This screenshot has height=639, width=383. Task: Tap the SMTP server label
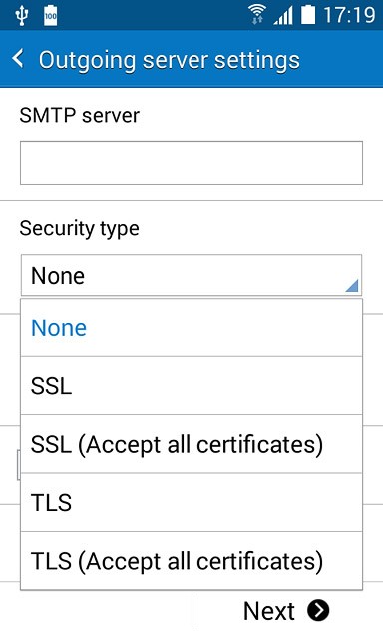click(80, 116)
